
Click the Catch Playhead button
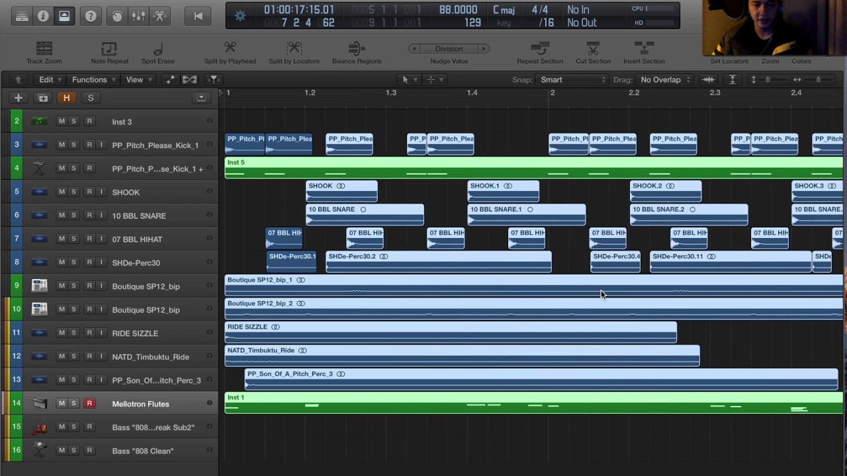213,79
